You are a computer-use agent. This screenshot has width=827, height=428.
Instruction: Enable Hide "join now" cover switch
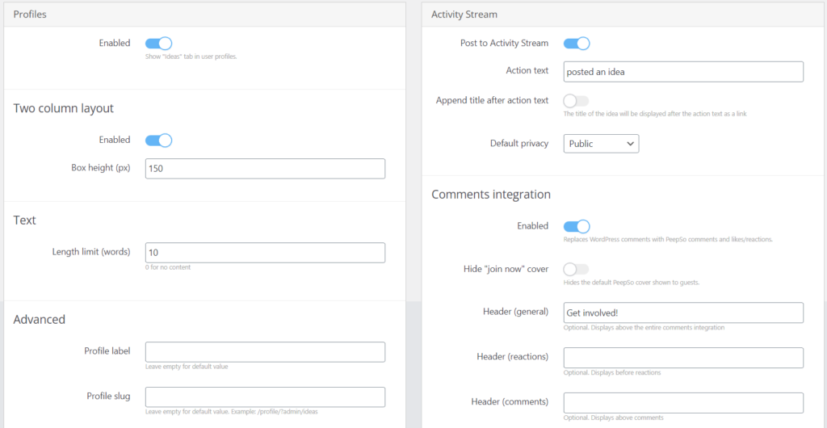[577, 270]
